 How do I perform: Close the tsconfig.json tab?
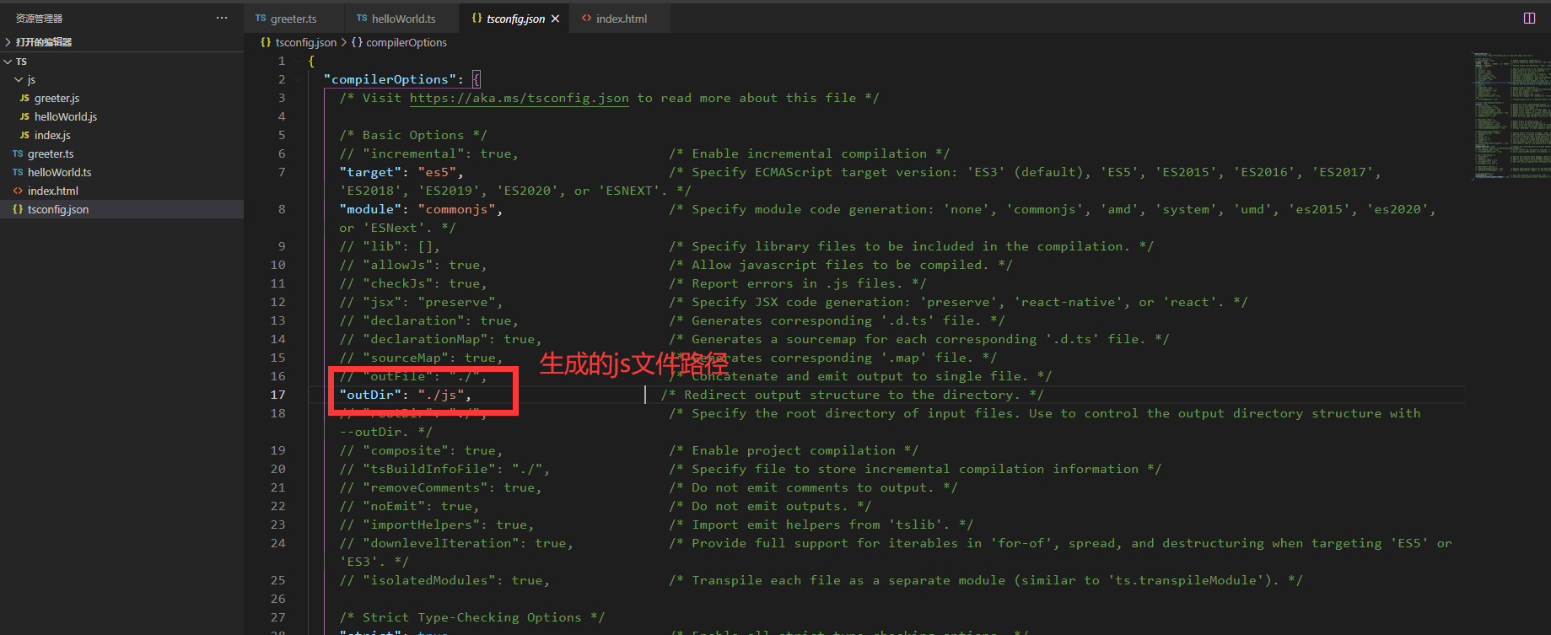pos(555,19)
